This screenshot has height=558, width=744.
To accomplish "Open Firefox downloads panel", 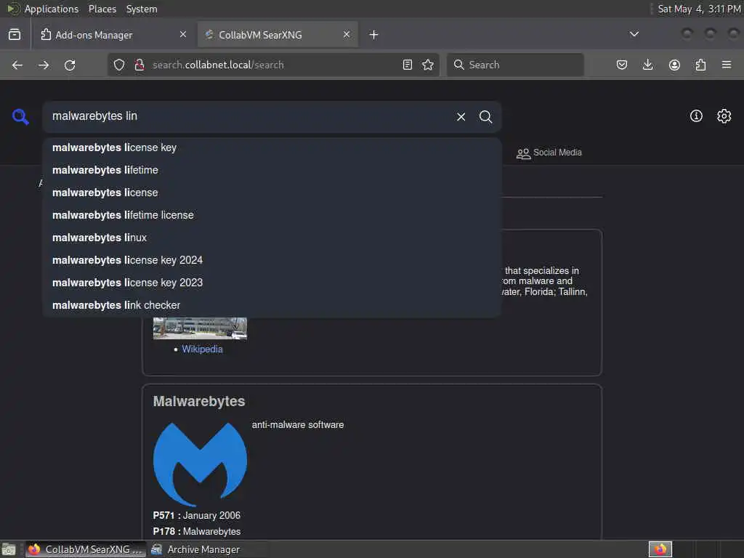I will coord(647,65).
